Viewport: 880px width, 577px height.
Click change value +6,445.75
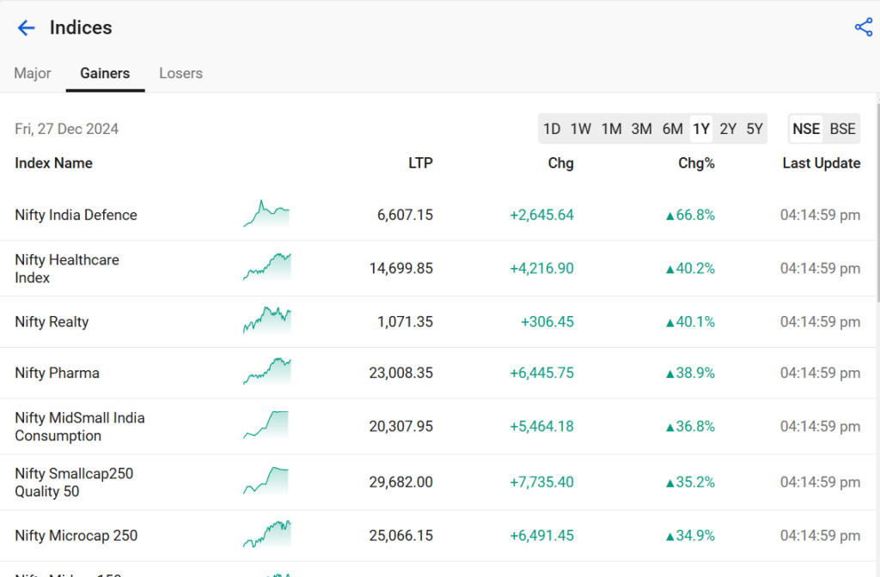tap(541, 373)
